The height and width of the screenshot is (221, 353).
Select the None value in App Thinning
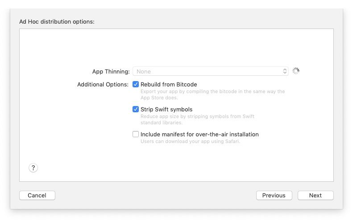coord(144,71)
